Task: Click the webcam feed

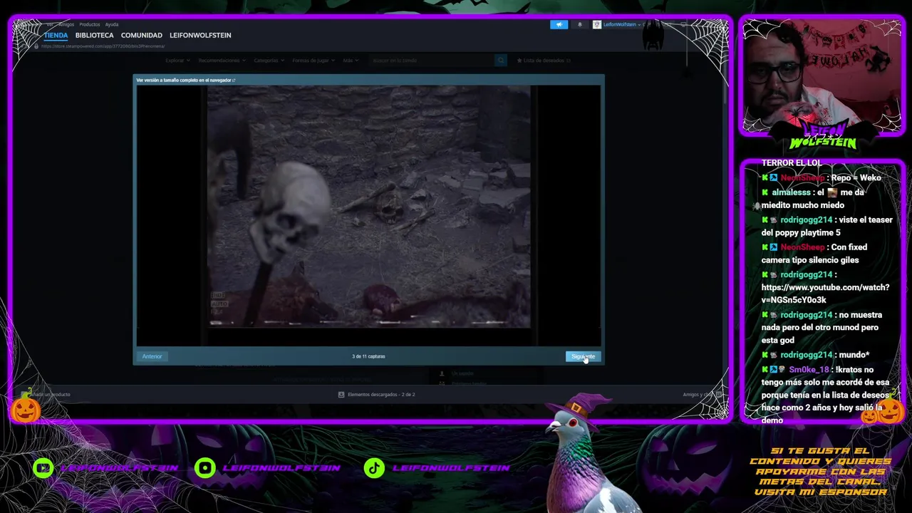Action: click(x=822, y=76)
